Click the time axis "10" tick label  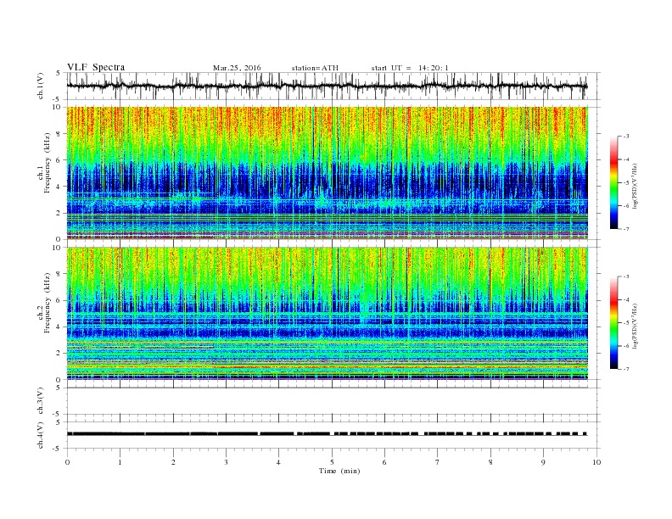tap(596, 462)
